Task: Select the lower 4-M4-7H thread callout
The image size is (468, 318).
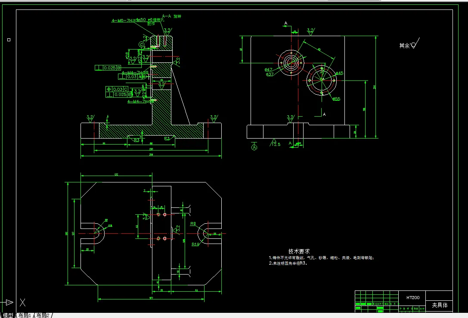Action: tap(141, 102)
